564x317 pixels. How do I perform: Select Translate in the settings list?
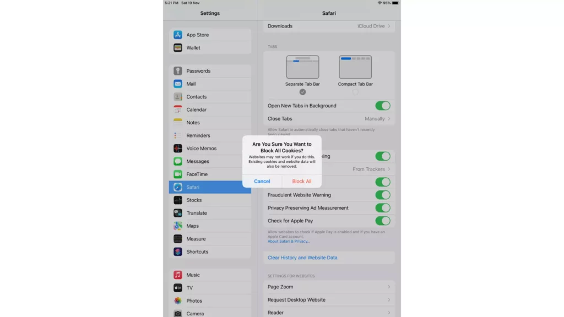click(x=210, y=213)
